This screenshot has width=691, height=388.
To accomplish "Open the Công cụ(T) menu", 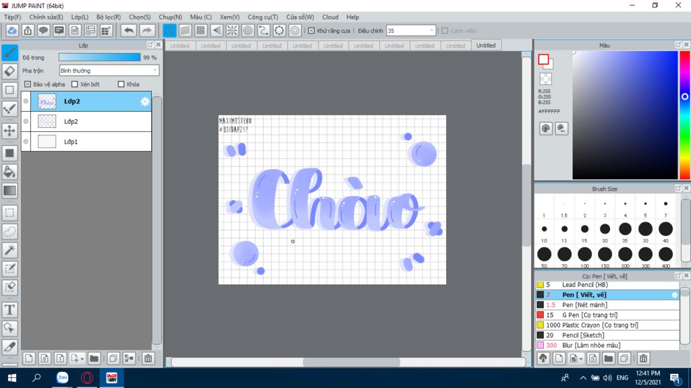I will pyautogui.click(x=262, y=17).
